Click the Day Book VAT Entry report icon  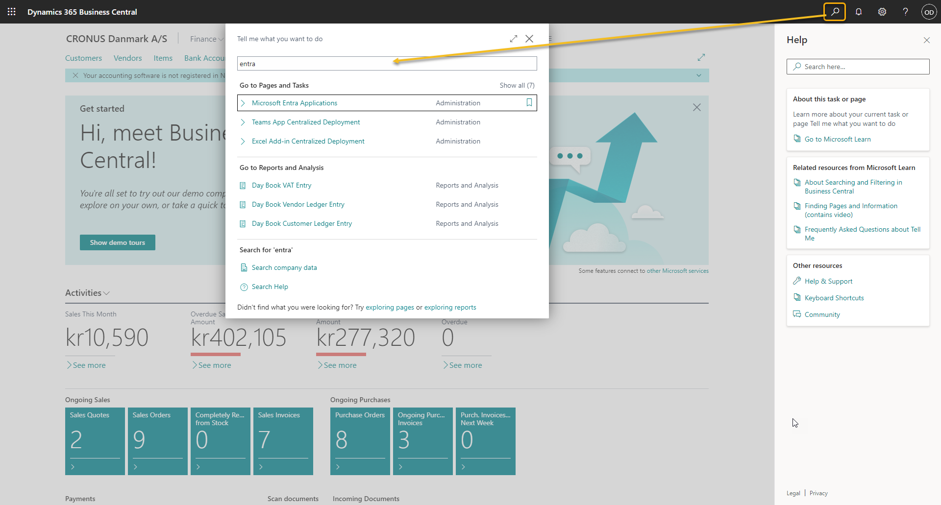243,186
